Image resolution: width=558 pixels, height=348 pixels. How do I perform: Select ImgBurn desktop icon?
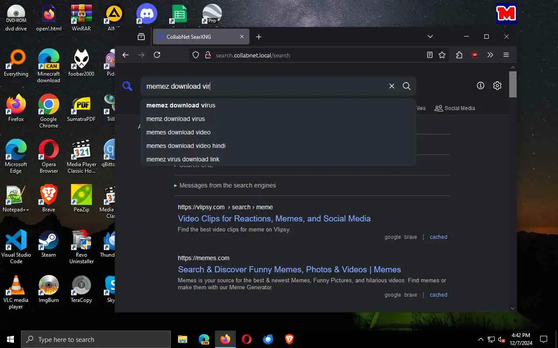pos(48,289)
